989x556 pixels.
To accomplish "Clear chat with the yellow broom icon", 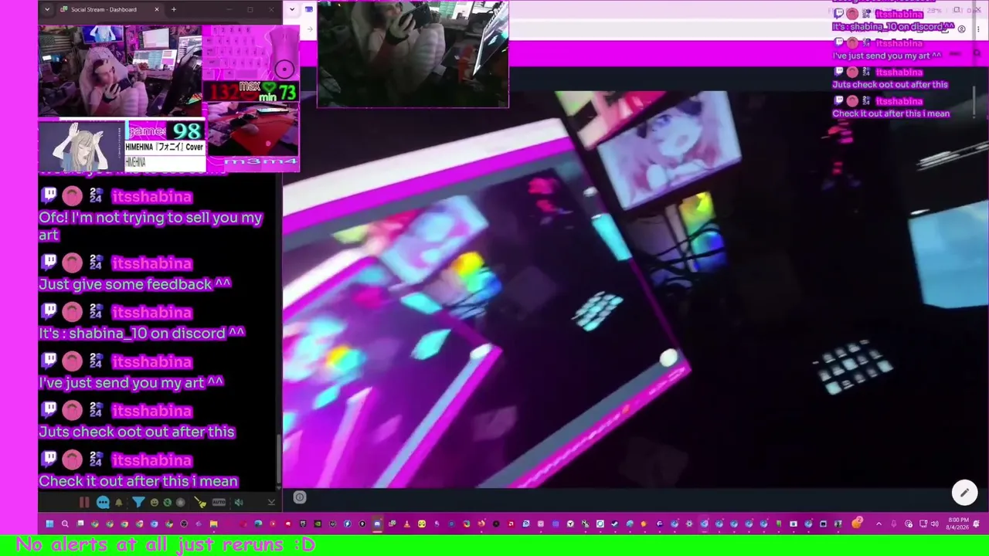I will (x=201, y=503).
